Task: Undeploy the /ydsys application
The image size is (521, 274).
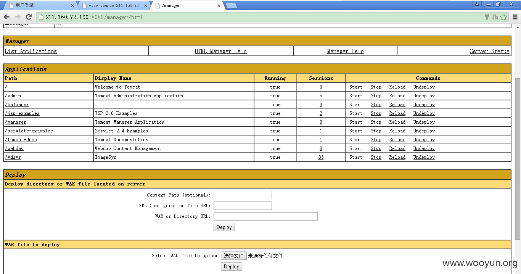Action: (424, 157)
